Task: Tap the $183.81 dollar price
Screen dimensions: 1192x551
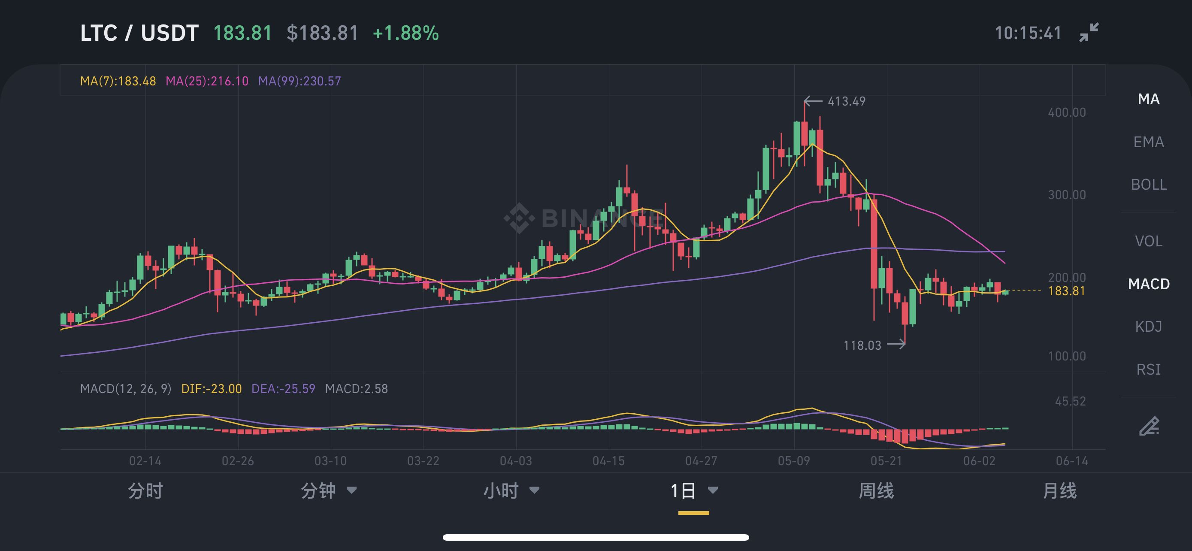Action: (x=323, y=33)
